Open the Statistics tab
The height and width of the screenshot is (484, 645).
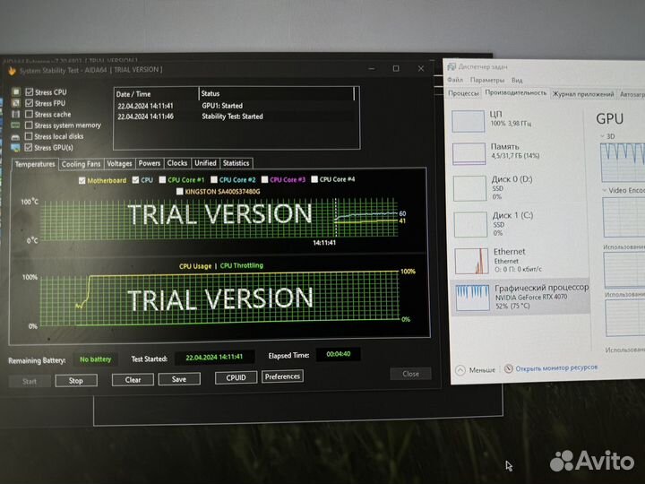[236, 163]
